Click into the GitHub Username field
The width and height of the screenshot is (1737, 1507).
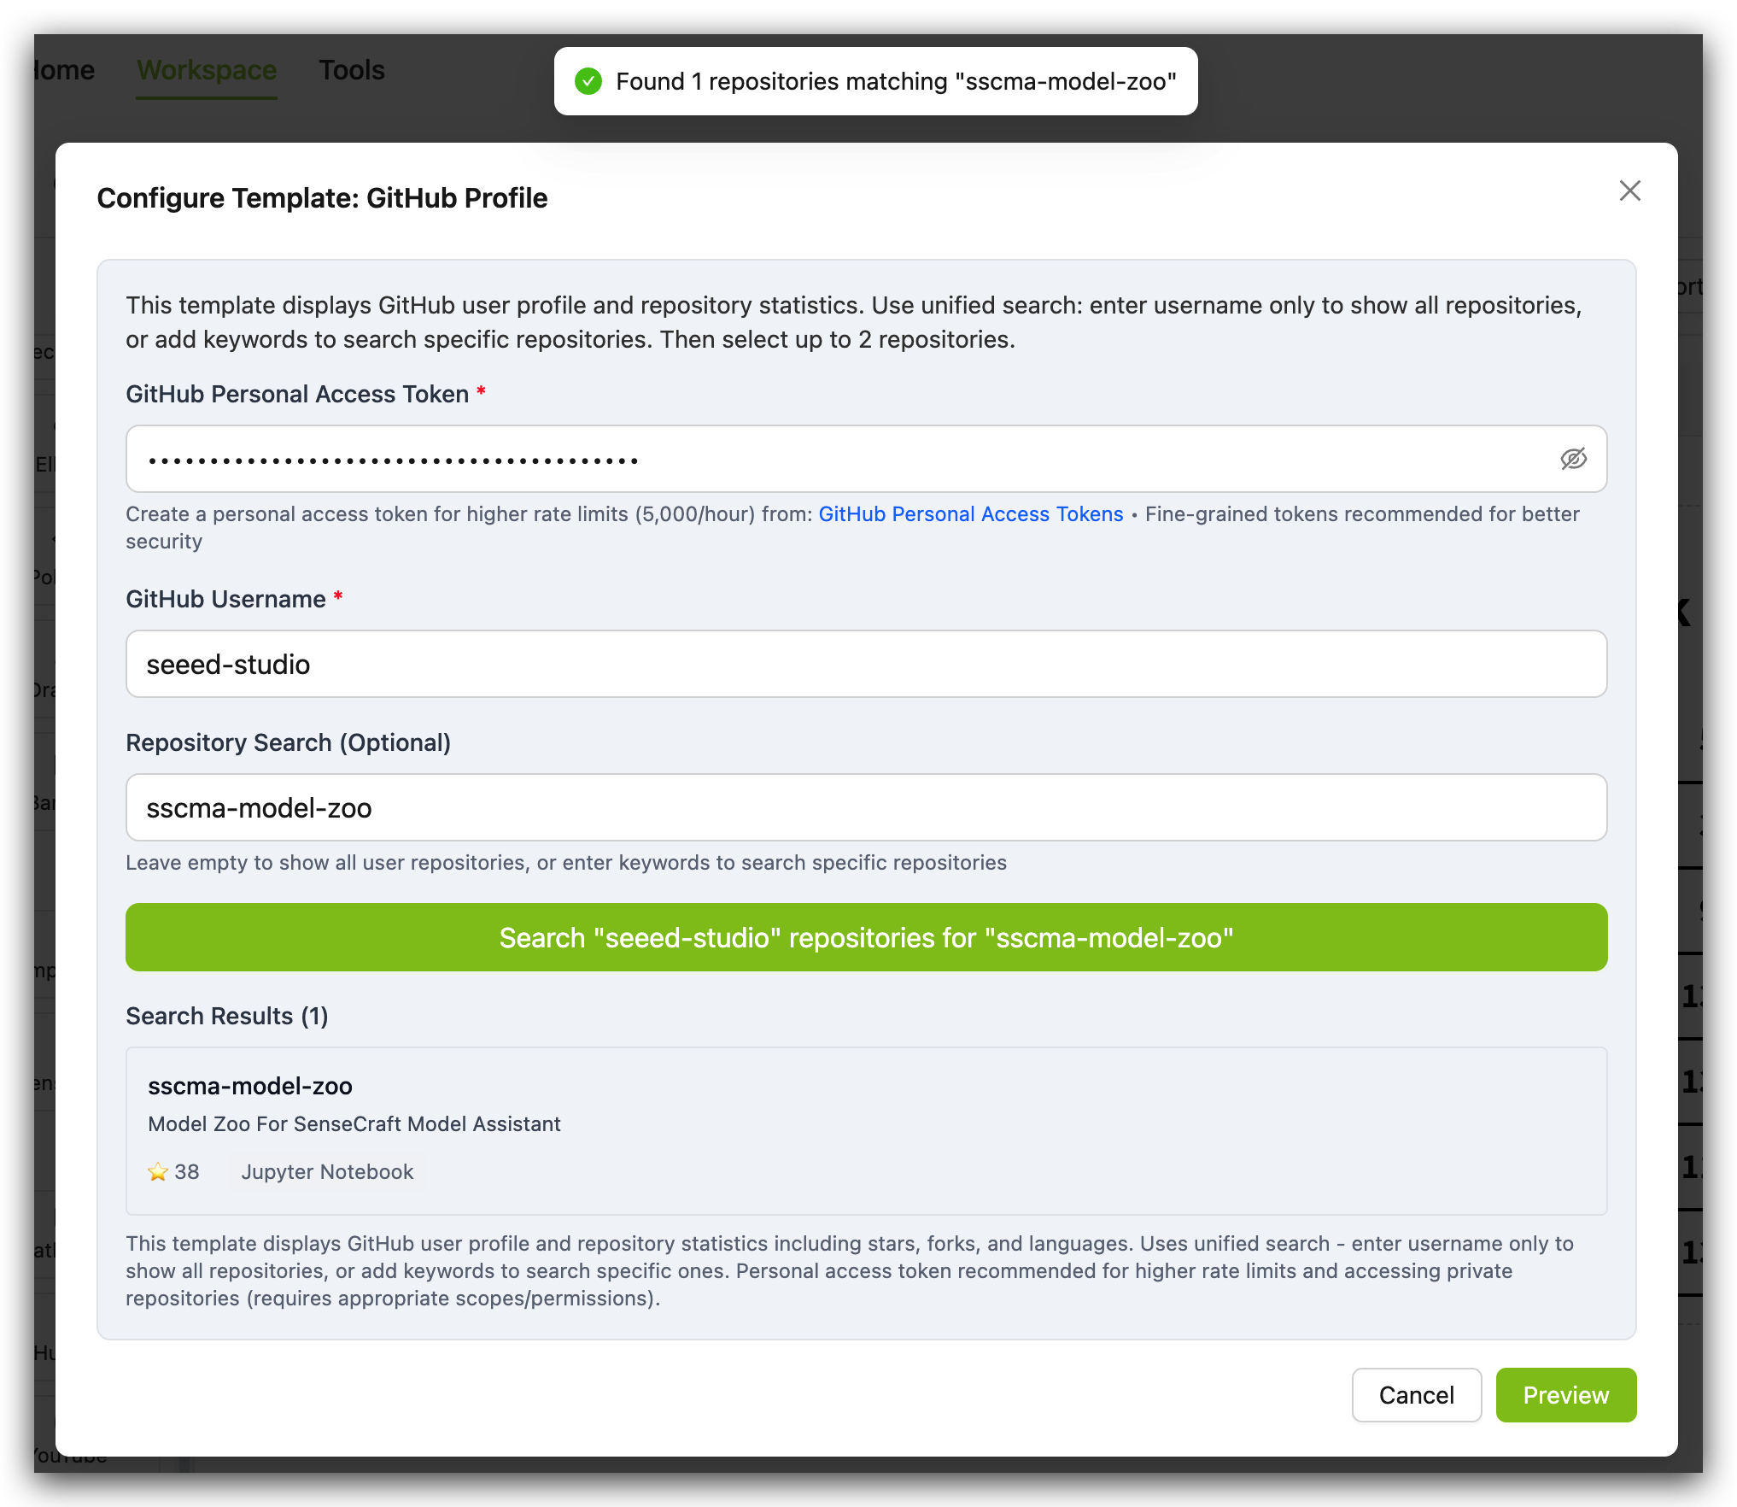click(866, 664)
